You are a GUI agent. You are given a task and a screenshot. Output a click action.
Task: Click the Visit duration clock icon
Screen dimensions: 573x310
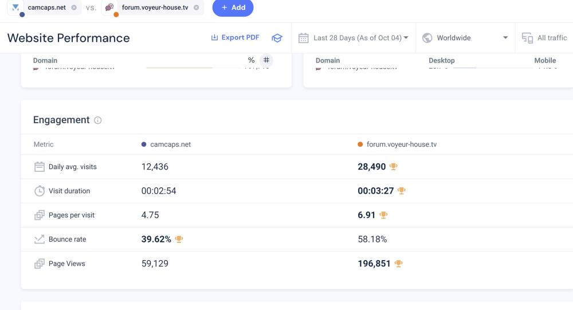[40, 191]
